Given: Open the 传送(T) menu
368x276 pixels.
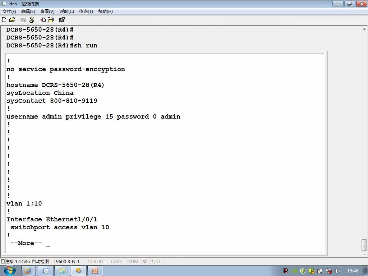Looking at the screenshot, I should 86,11.
